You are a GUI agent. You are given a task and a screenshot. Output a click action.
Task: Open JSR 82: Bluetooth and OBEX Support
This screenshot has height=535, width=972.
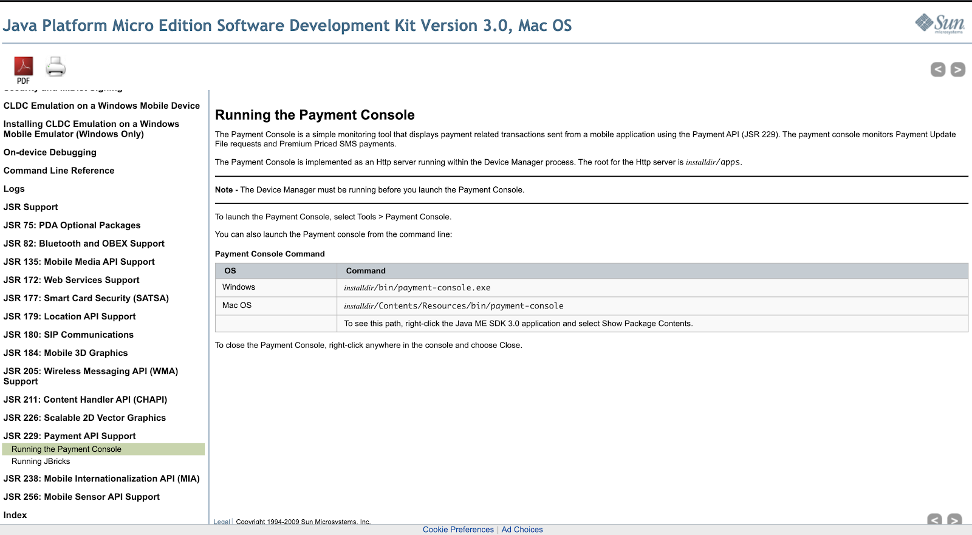tap(84, 244)
